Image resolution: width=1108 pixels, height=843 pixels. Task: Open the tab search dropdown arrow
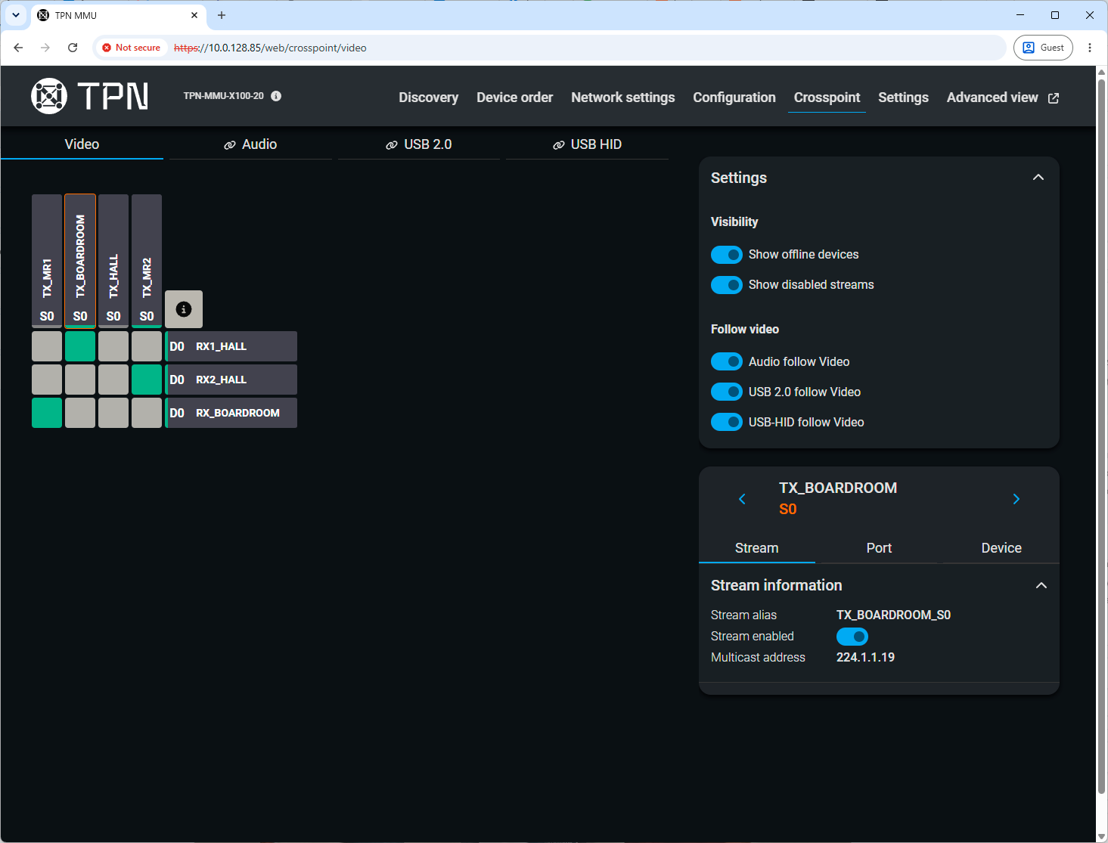[x=16, y=15]
